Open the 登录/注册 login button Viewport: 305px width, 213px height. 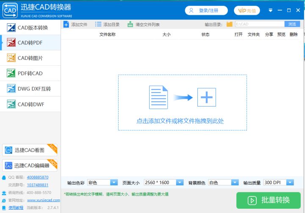pos(206,10)
